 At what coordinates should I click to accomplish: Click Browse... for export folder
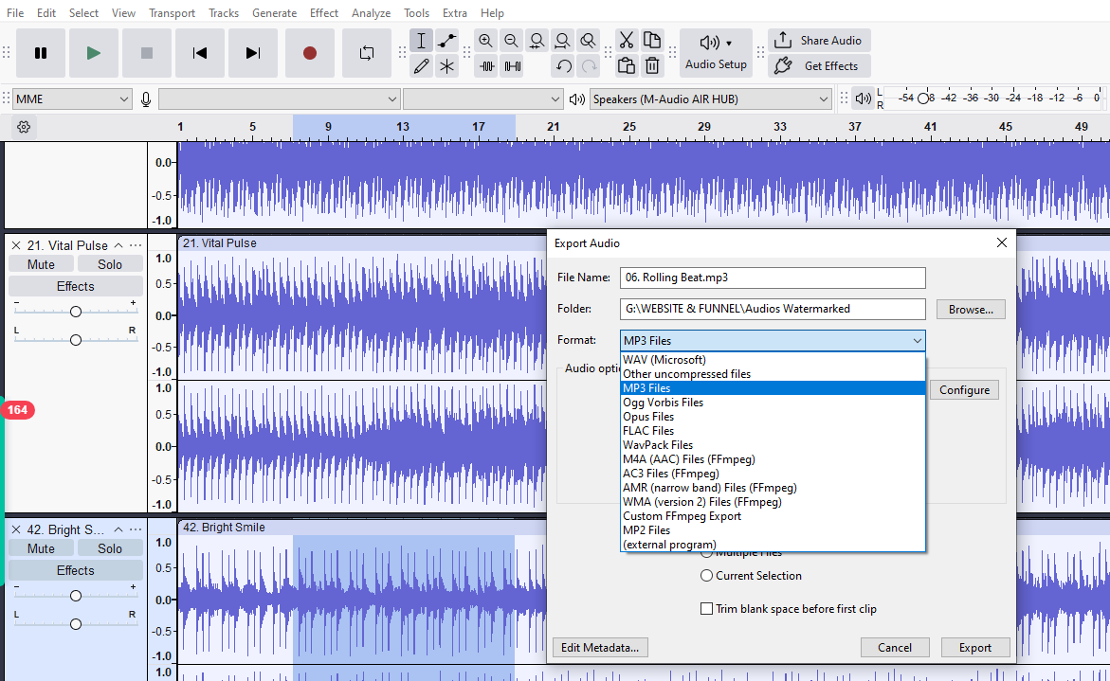point(971,310)
